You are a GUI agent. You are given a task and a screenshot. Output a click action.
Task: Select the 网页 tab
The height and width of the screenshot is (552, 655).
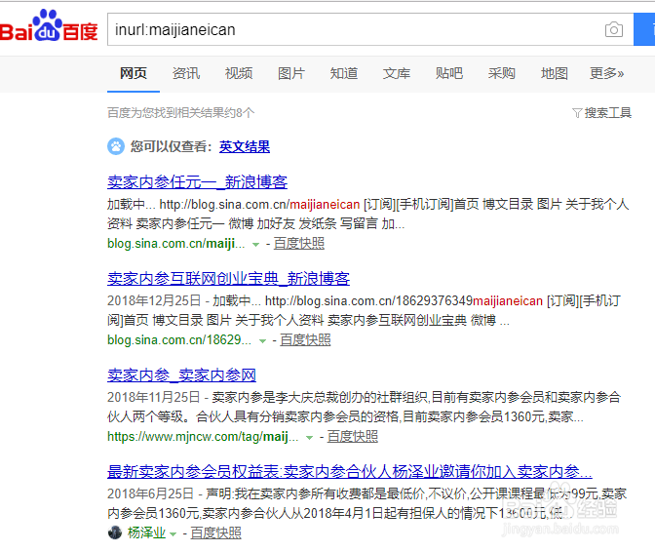point(134,73)
